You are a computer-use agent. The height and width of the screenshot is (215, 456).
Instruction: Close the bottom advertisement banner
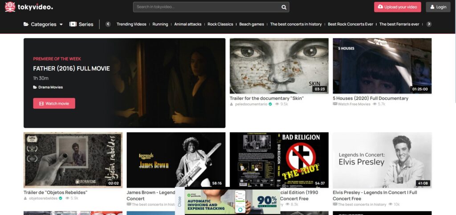tap(179, 201)
